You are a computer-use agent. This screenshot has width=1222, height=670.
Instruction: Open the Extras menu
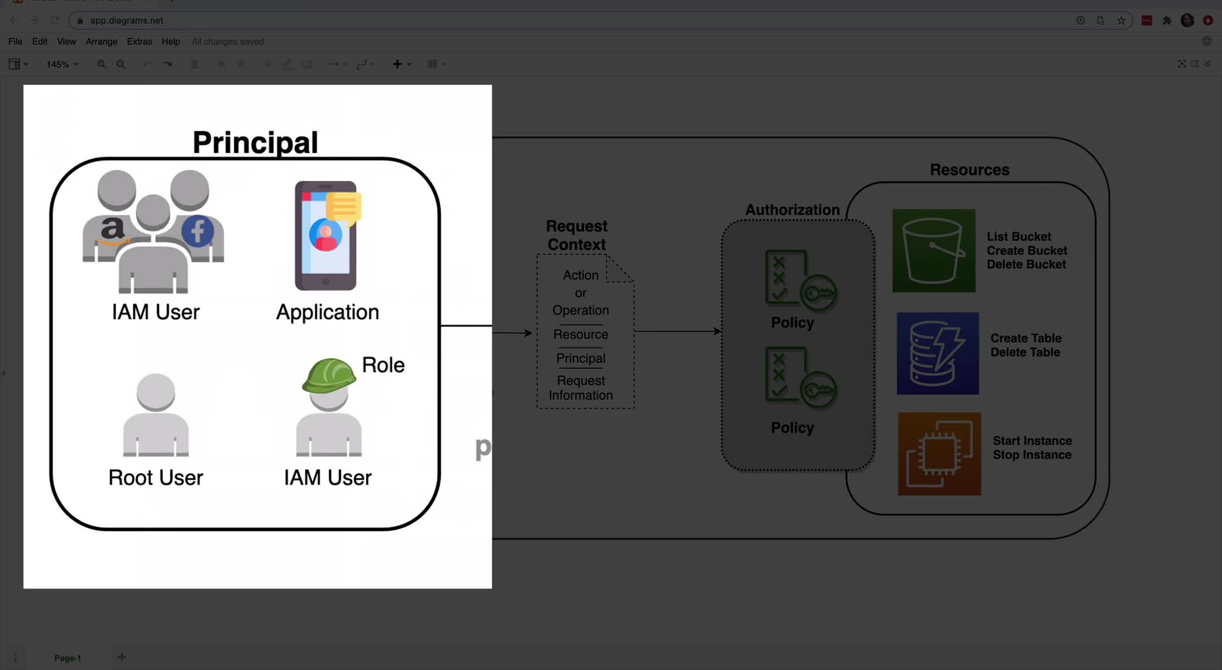point(139,41)
